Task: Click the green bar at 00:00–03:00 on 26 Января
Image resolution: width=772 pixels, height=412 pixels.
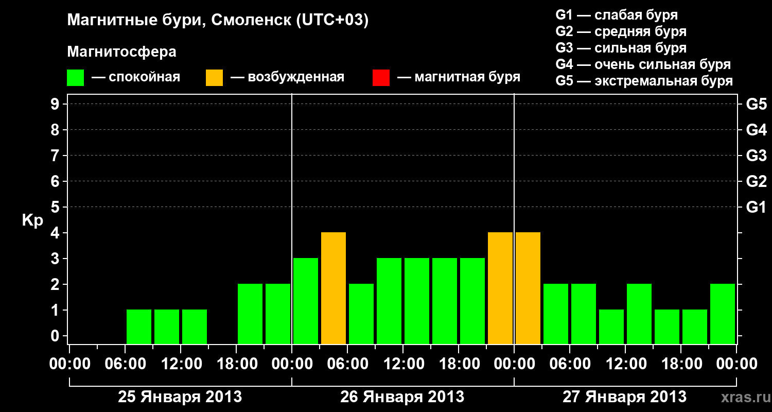Action: [306, 301]
